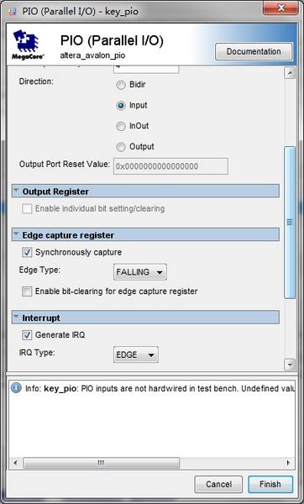Select the Bidir direction option
The width and height of the screenshot is (304, 504).
click(x=120, y=85)
